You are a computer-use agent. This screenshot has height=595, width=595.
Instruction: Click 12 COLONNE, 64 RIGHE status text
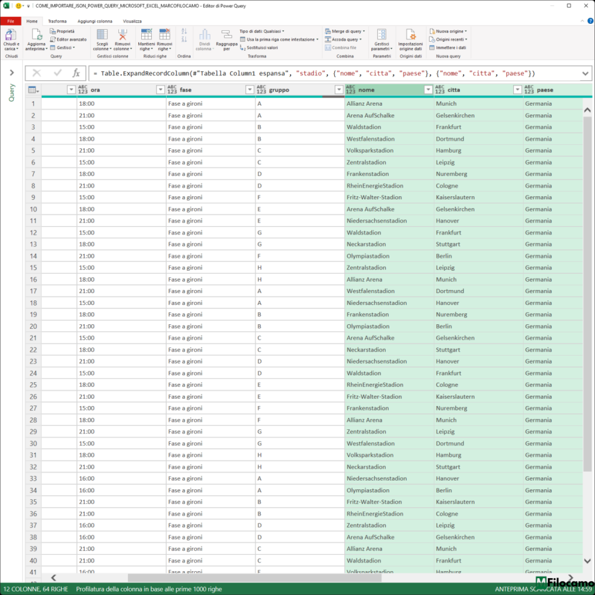(x=35, y=589)
